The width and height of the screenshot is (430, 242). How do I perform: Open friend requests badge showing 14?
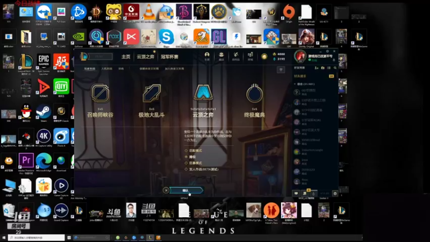[x=331, y=76]
